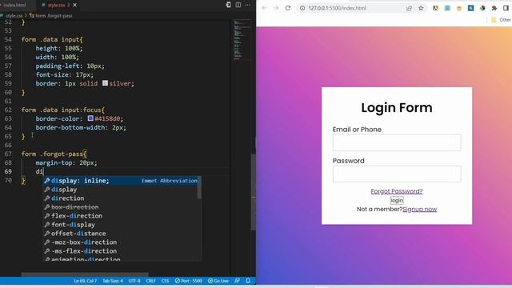Click the Signup now link
Screen dimensions: 512x288
[x=419, y=210]
